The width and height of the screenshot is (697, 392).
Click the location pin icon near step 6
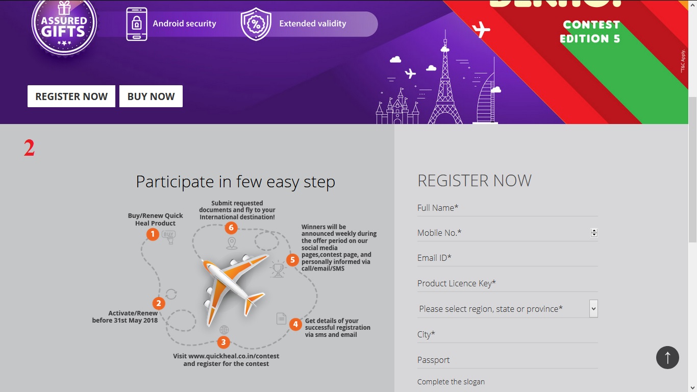click(x=232, y=243)
